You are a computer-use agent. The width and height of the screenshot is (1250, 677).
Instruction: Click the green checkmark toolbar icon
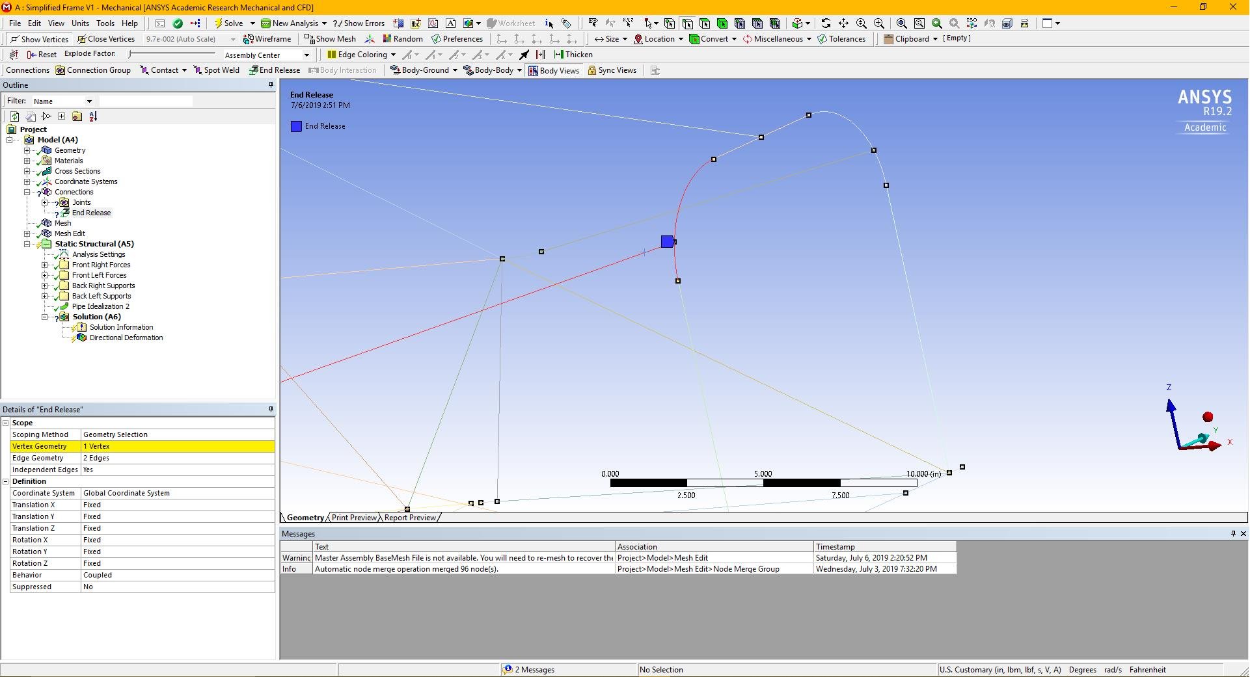pos(178,23)
